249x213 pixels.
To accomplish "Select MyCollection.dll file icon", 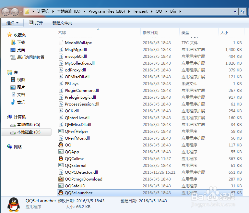I will [x=61, y=63].
